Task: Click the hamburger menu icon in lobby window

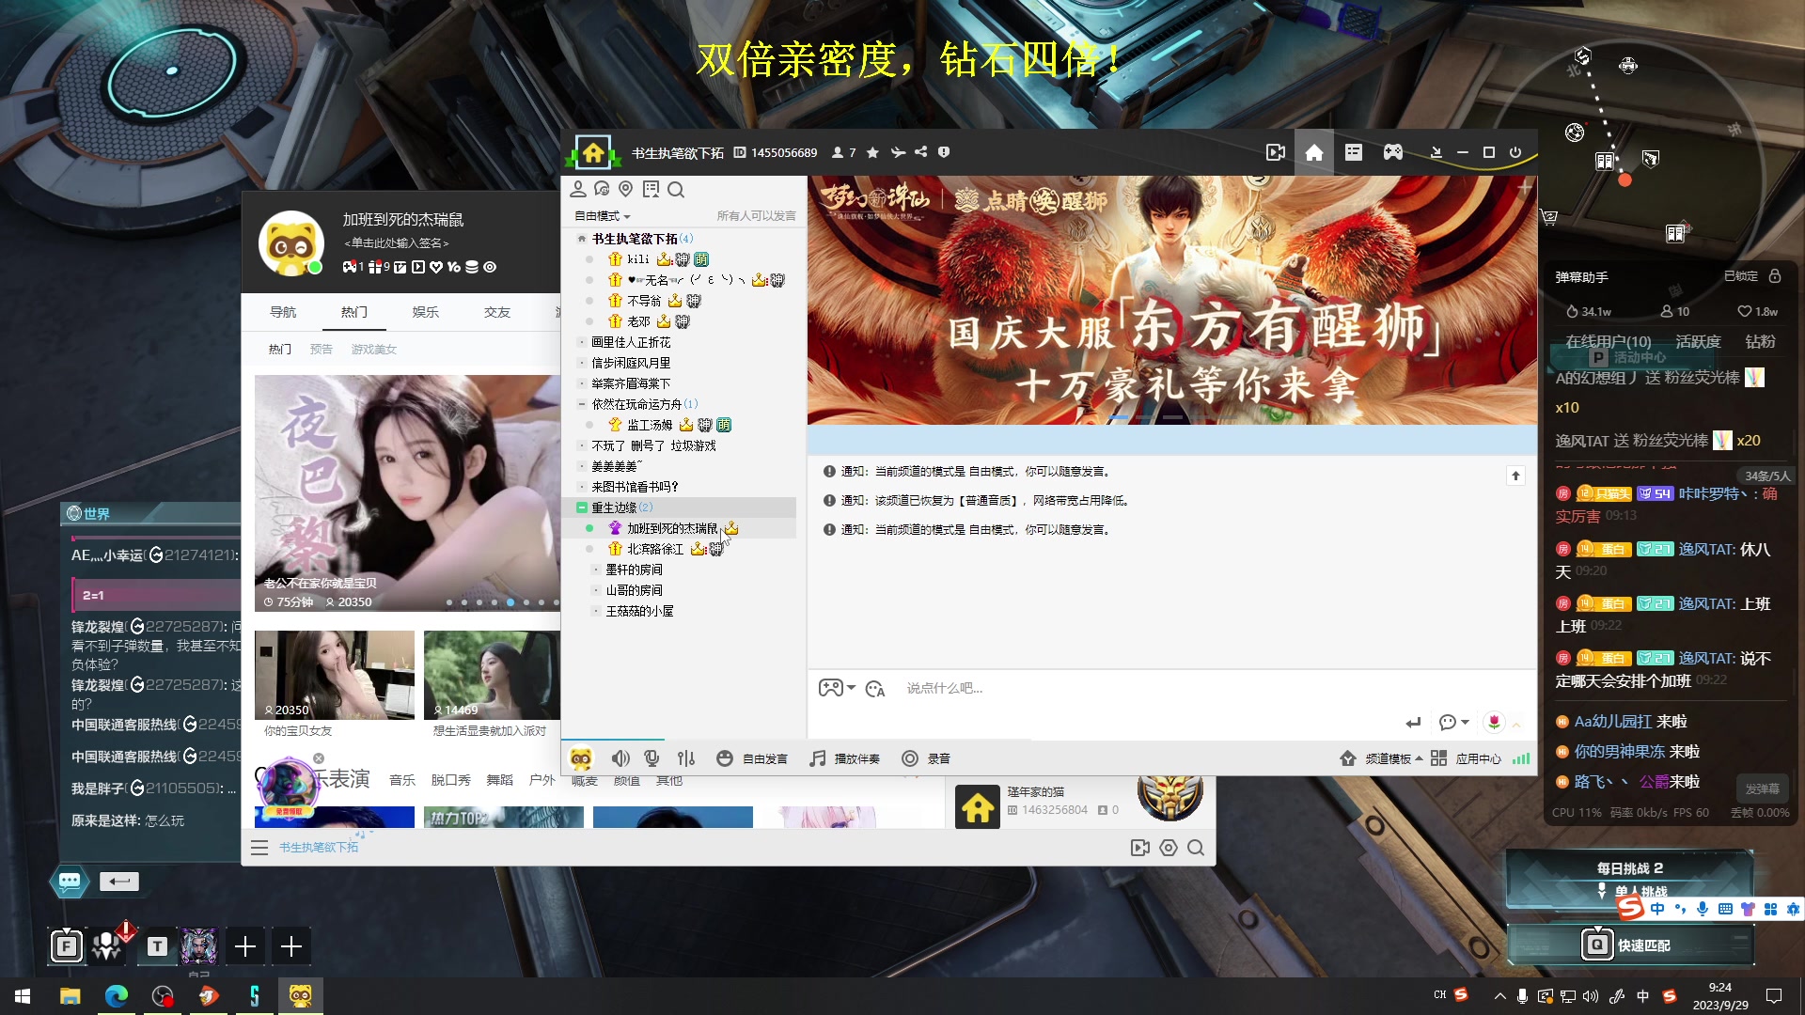Action: pos(259,848)
